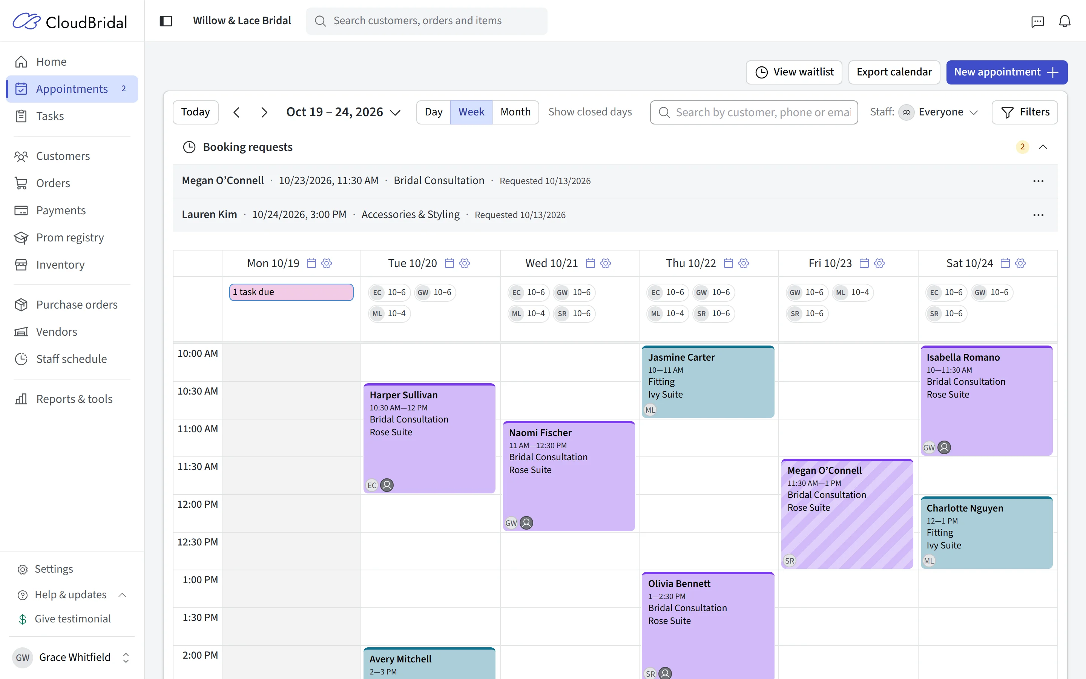Click Give testimonial link
Viewport: 1086px width, 679px height.
point(73,619)
